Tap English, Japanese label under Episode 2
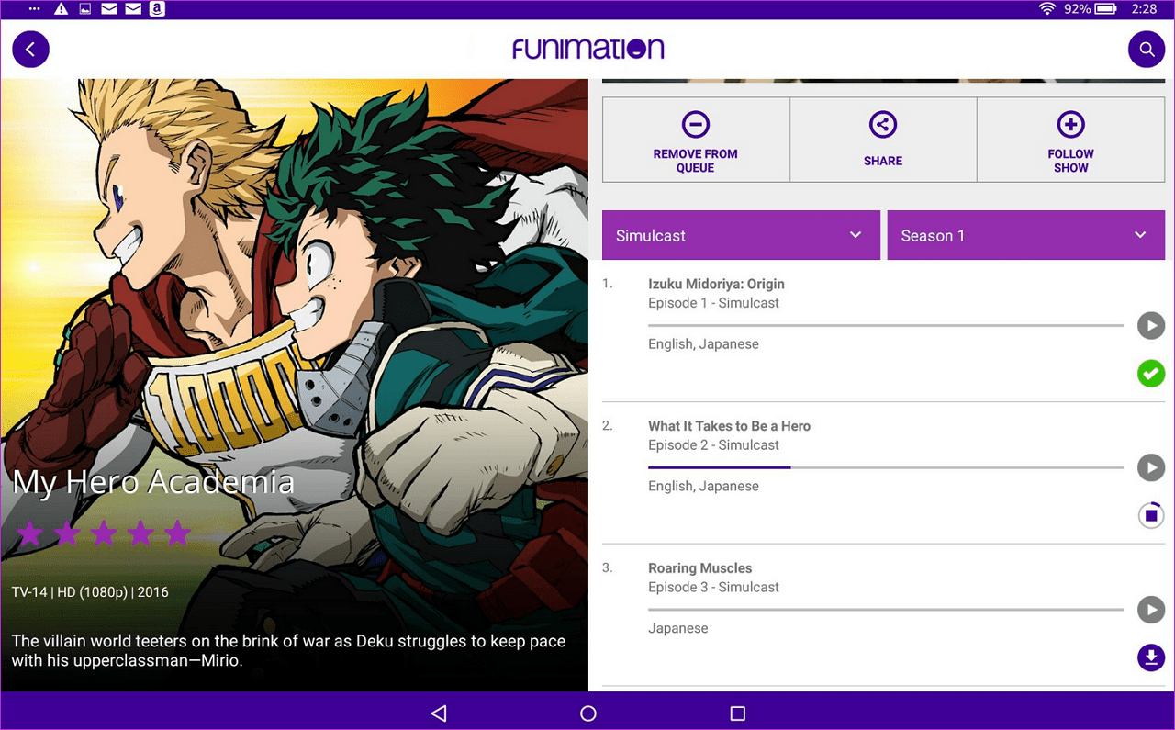 coord(703,486)
